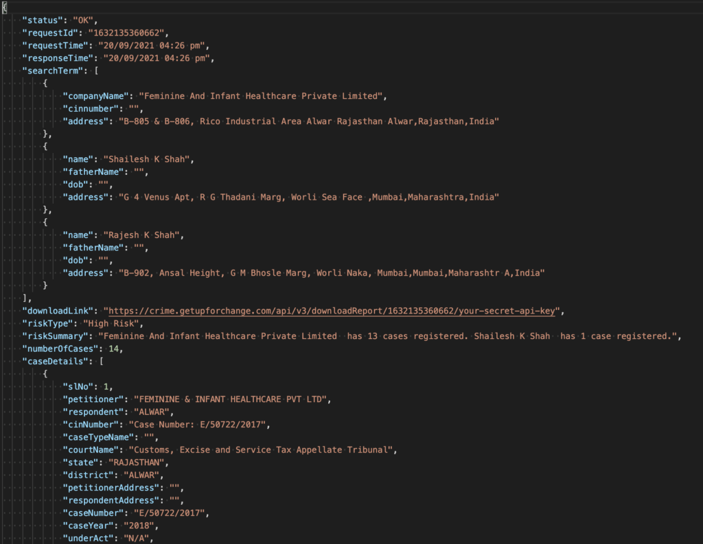Click the "searchTerm" key
The width and height of the screenshot is (703, 544).
point(53,71)
